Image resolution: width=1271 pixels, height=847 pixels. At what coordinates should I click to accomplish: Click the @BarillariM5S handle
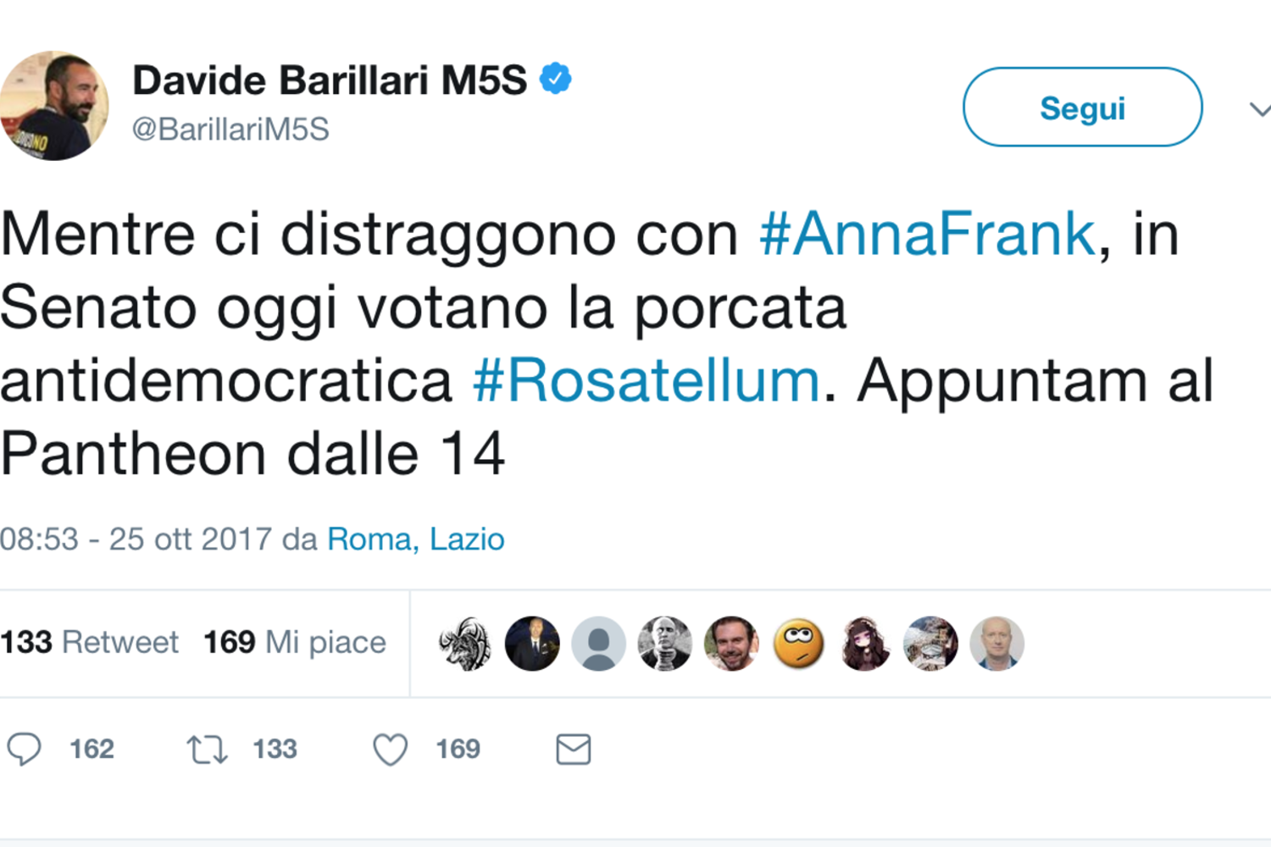[230, 130]
